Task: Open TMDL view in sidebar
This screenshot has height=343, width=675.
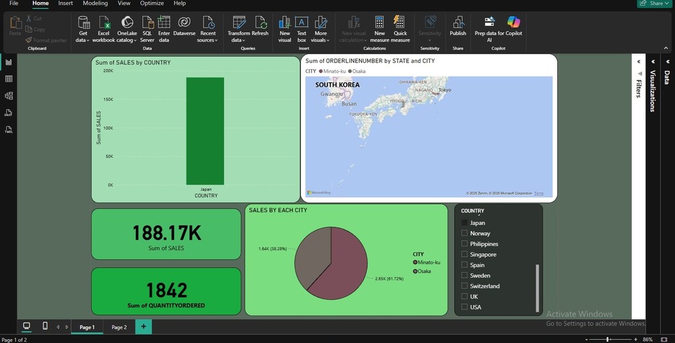Action: tap(9, 129)
